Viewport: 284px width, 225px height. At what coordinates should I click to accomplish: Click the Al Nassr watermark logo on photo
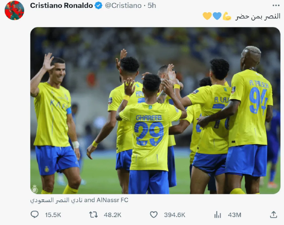[35, 189]
